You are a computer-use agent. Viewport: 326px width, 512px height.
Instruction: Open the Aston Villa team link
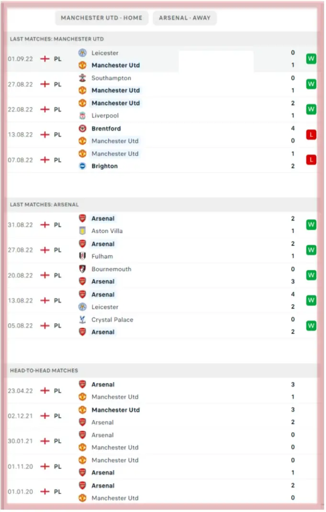coord(107,231)
